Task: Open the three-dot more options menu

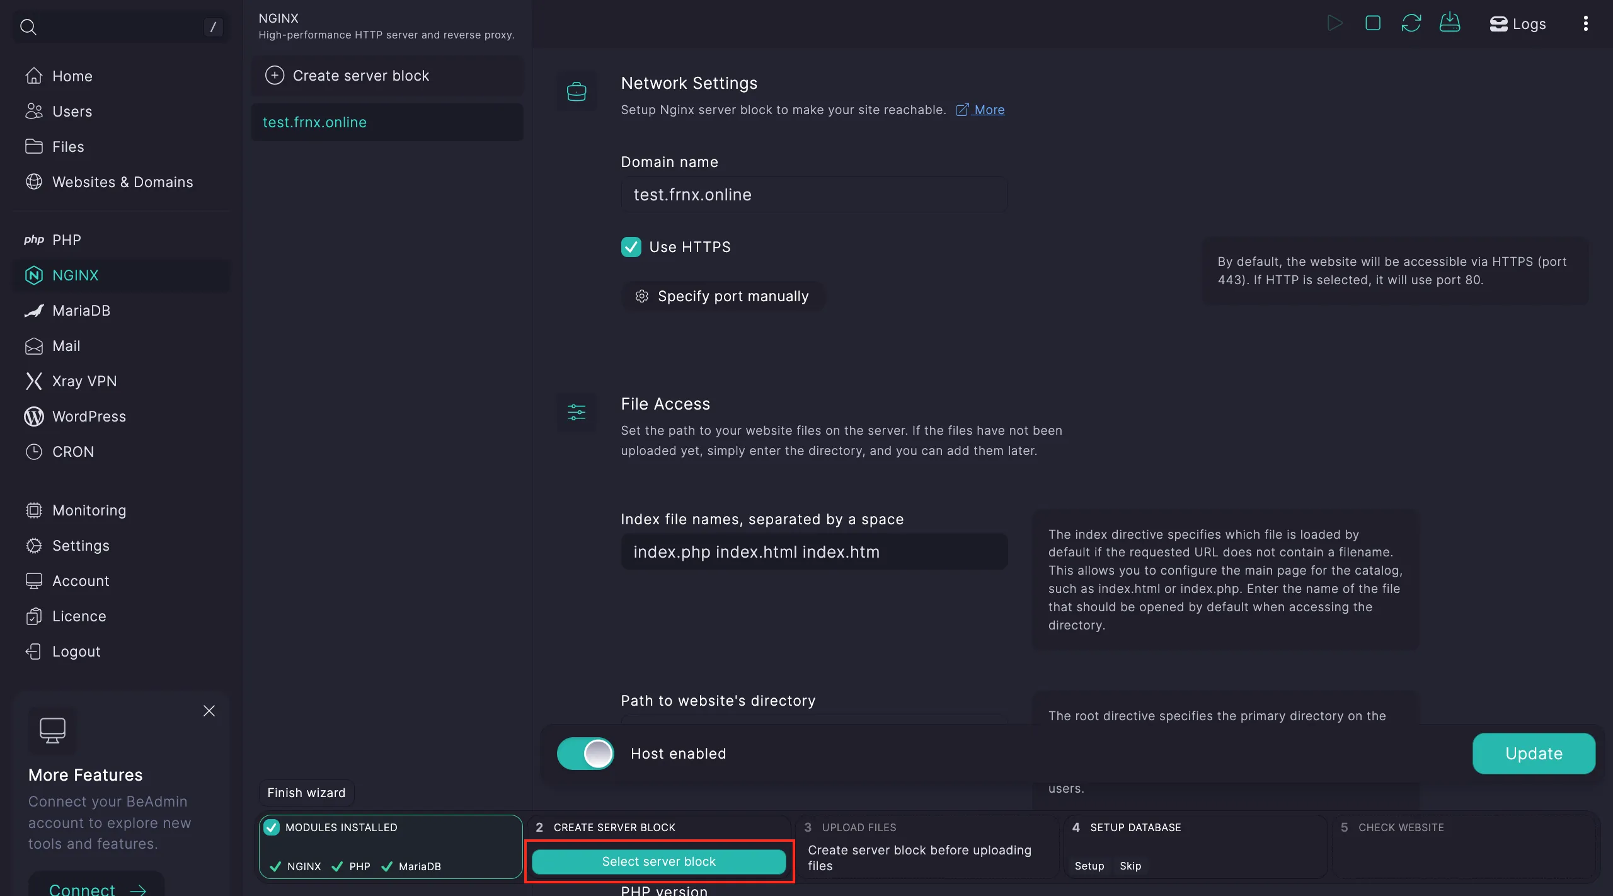Action: 1586,24
